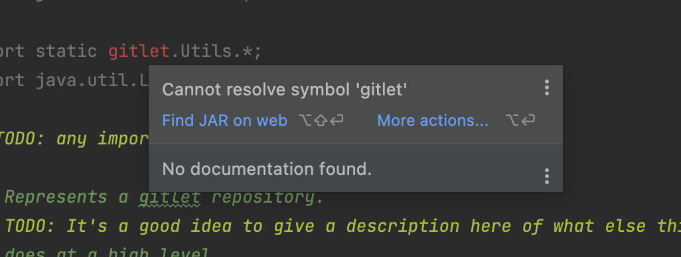681x257 pixels.
Task: Click the 'TODO: any impor' comment line
Action: click(74, 139)
